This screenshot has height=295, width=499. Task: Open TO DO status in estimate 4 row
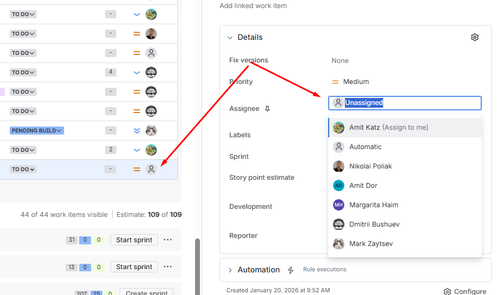pos(23,73)
